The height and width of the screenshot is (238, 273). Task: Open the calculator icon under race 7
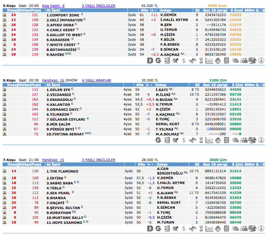click(227, 228)
